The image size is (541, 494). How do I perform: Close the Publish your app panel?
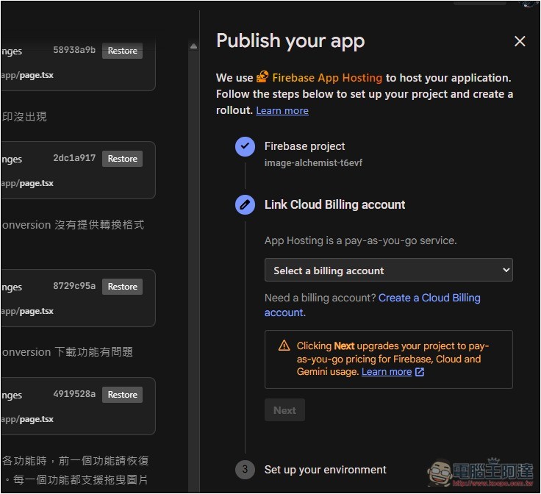(x=520, y=41)
